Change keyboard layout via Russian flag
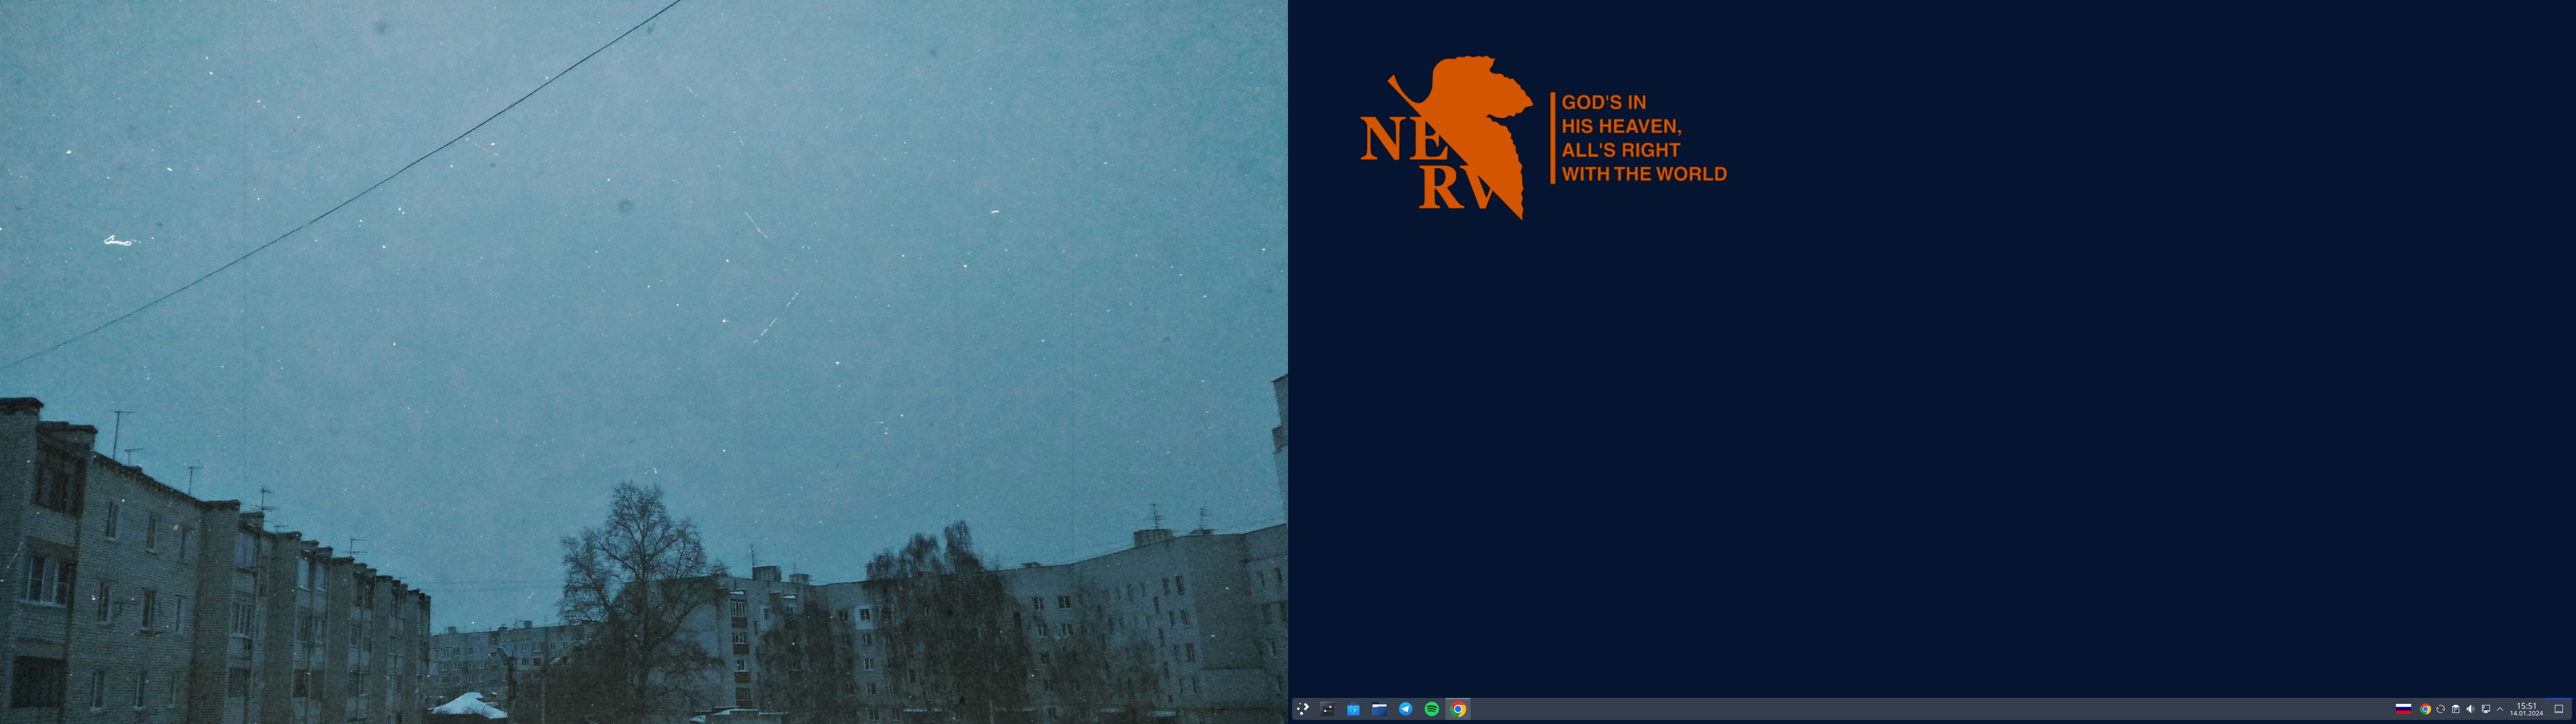The height and width of the screenshot is (724, 2576). pos(2404,709)
